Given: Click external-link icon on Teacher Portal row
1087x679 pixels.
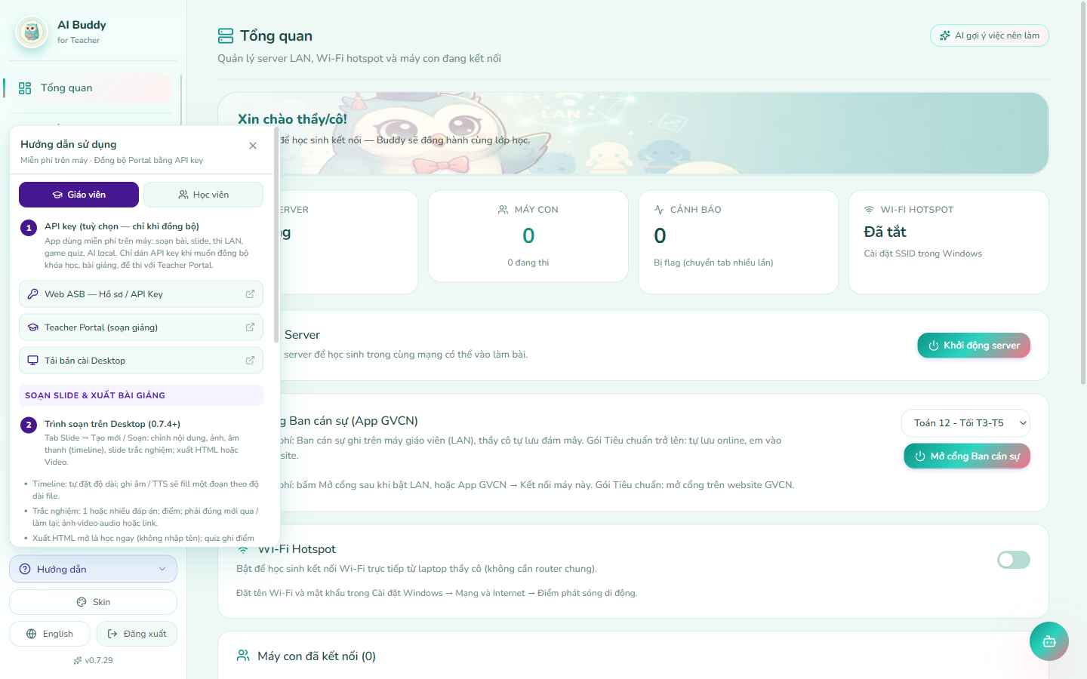Looking at the screenshot, I should click(250, 327).
